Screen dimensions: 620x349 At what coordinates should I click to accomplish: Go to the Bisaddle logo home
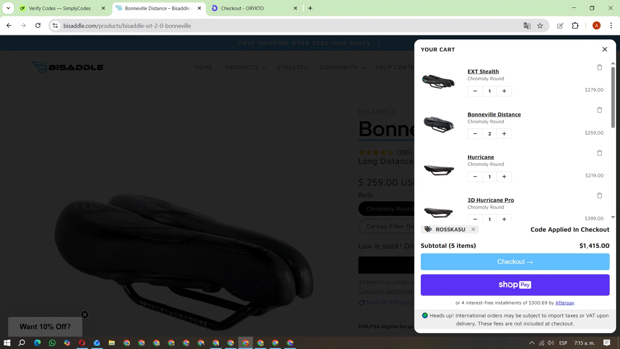point(68,67)
